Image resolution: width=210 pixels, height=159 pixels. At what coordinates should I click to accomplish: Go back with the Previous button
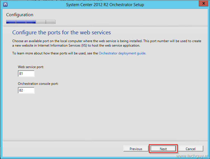[x=136, y=149]
